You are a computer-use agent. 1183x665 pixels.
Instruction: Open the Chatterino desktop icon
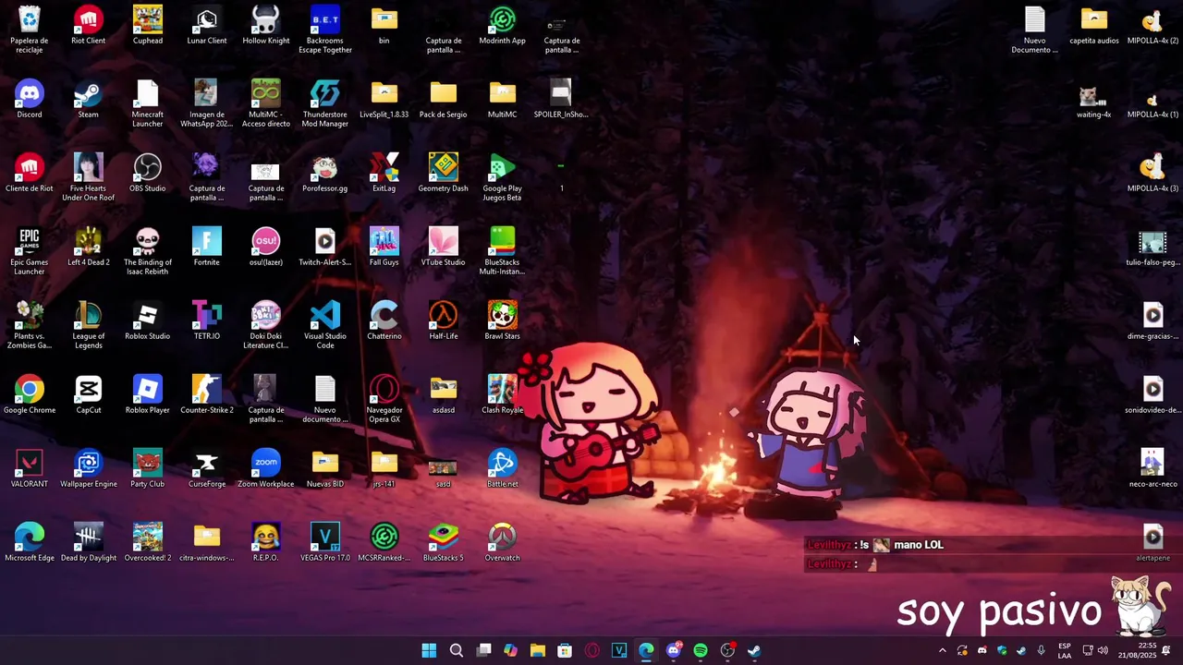[x=384, y=321]
